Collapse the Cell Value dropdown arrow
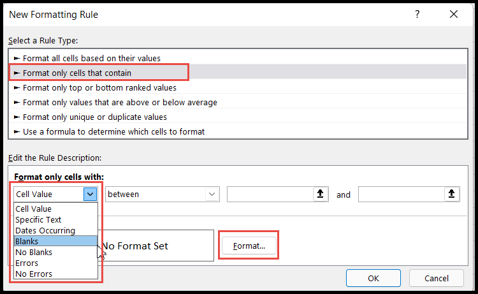 click(x=90, y=194)
